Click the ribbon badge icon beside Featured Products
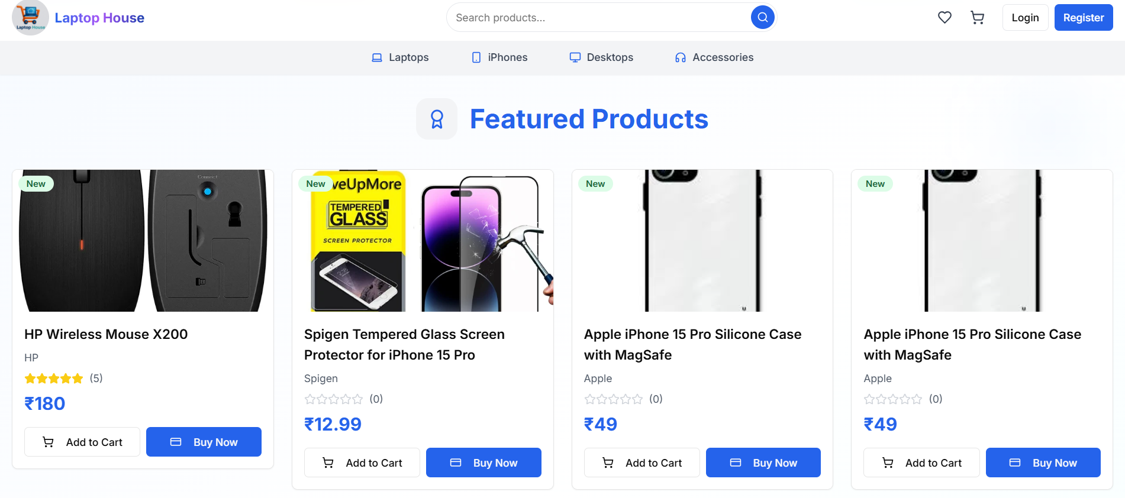This screenshot has height=498, width=1125. (437, 119)
